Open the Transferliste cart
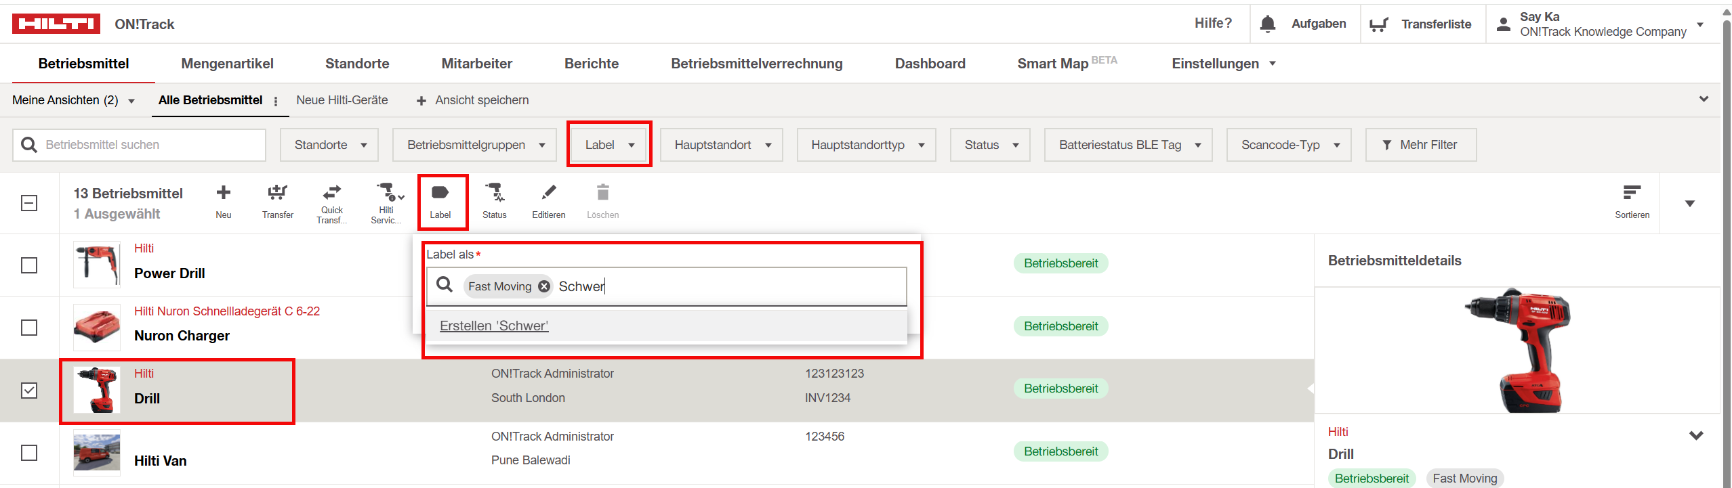The image size is (1732, 488). point(1379,24)
